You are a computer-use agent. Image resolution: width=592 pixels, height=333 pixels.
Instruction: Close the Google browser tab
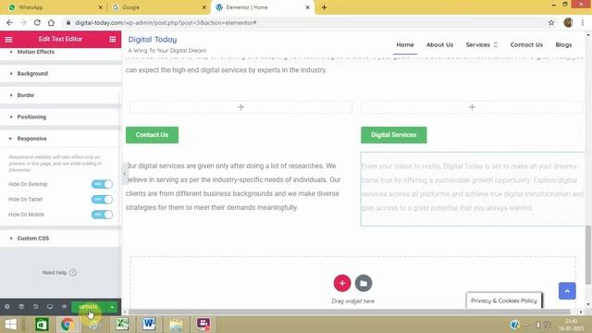click(x=203, y=7)
